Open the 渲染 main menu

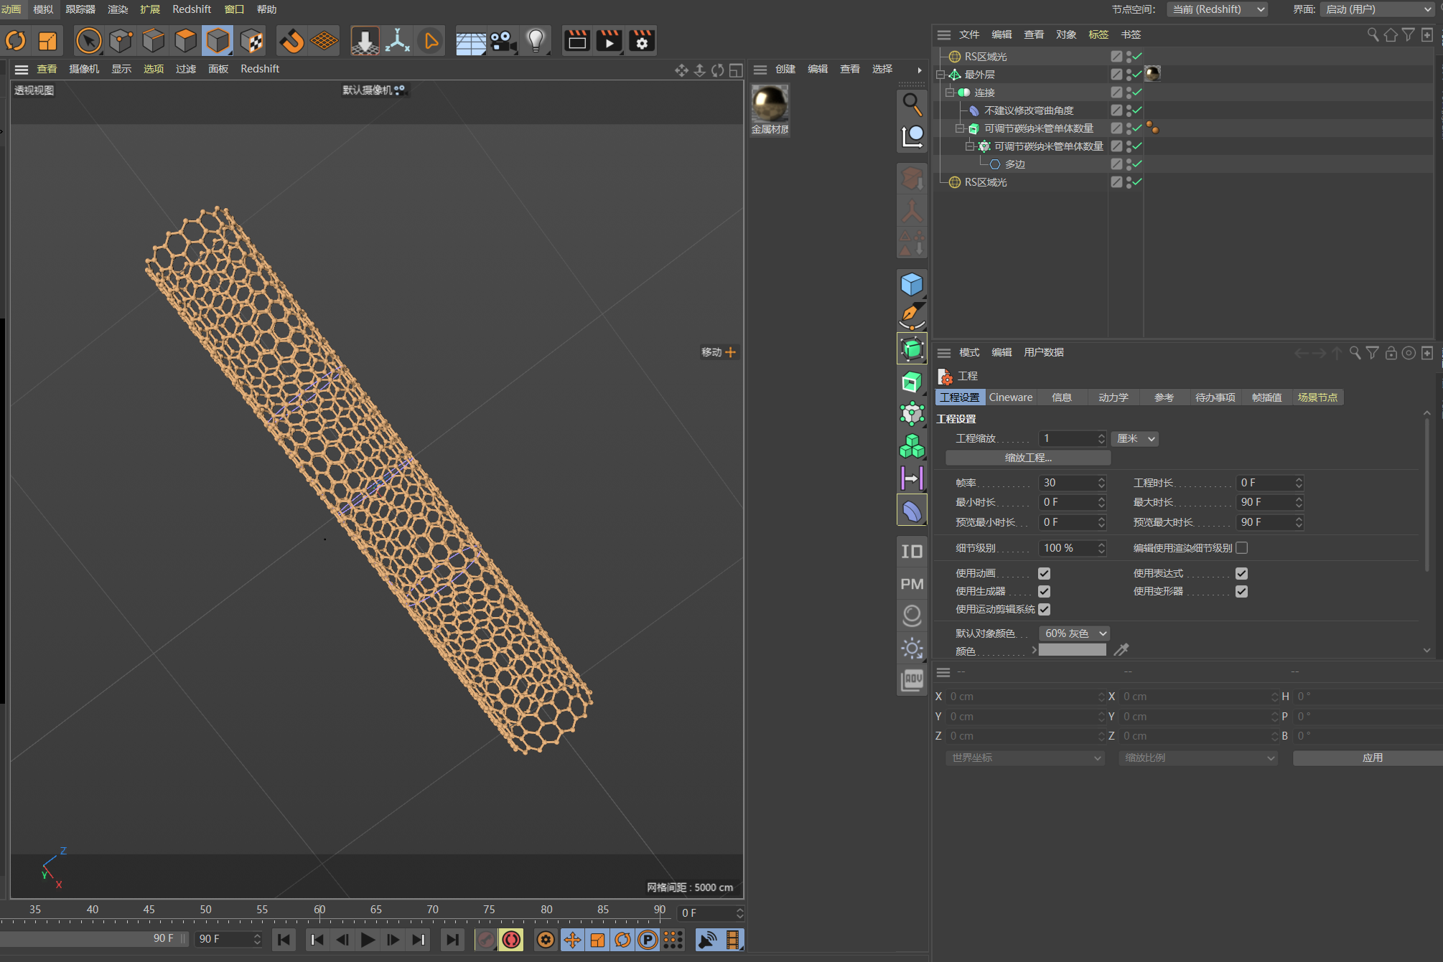pyautogui.click(x=117, y=9)
